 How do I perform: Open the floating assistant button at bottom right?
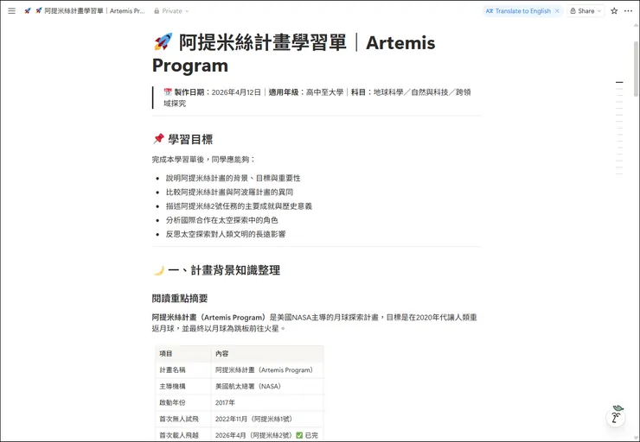pyautogui.click(x=616, y=417)
